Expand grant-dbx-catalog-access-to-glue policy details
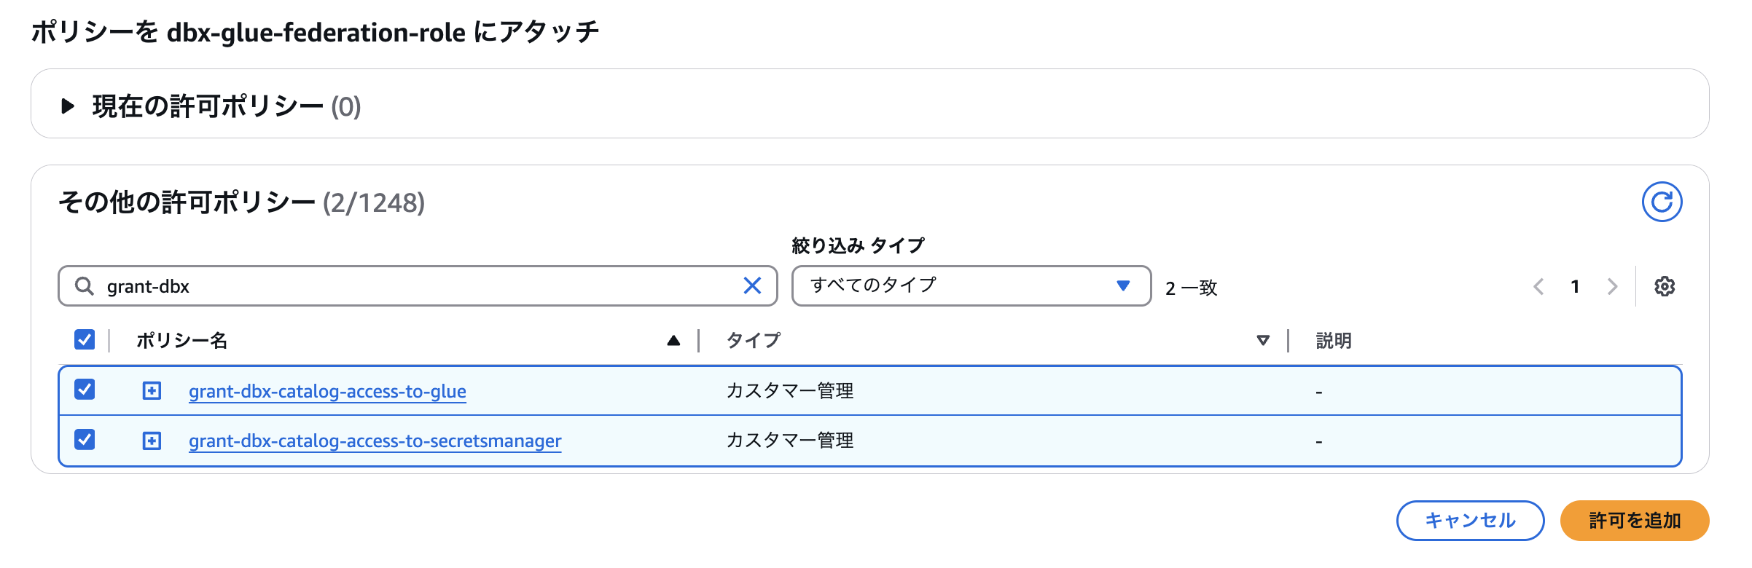Image resolution: width=1752 pixels, height=568 pixels. (152, 391)
